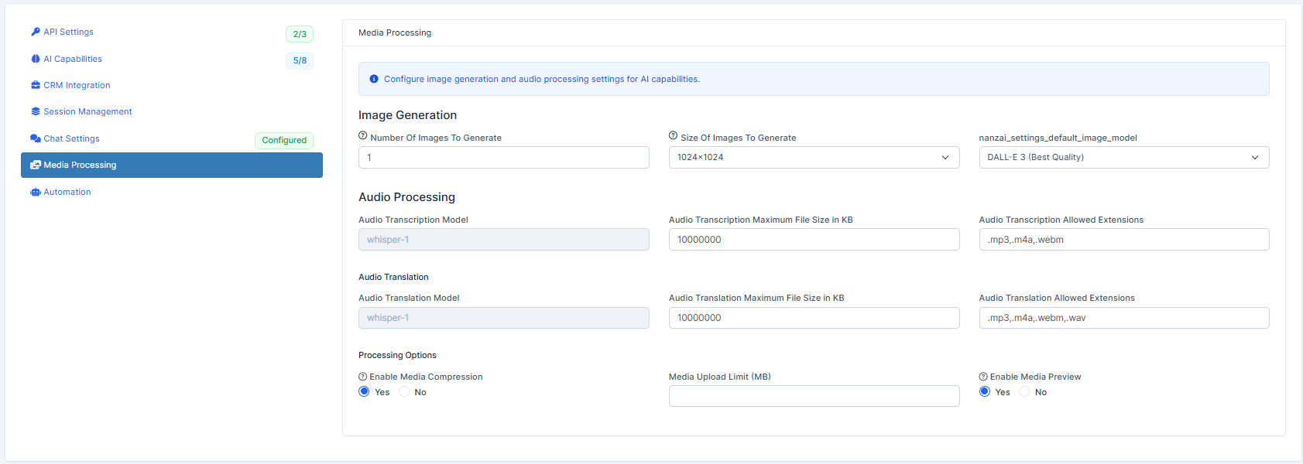Select No for Enable Media Compression
Image resolution: width=1303 pixels, height=464 pixels.
(404, 392)
